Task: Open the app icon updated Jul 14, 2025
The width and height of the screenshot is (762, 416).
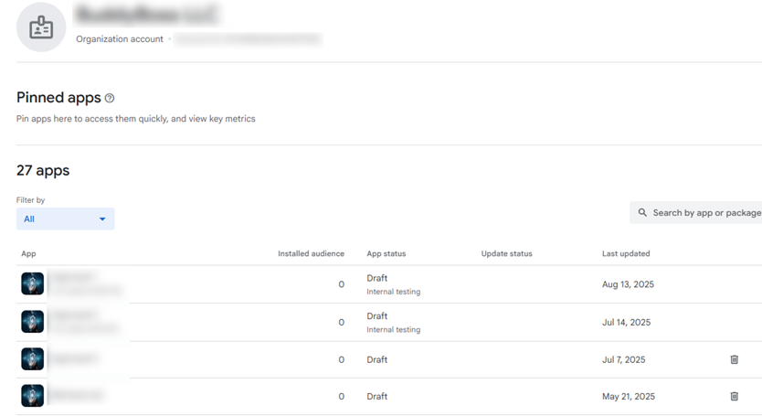Action: [x=32, y=322]
